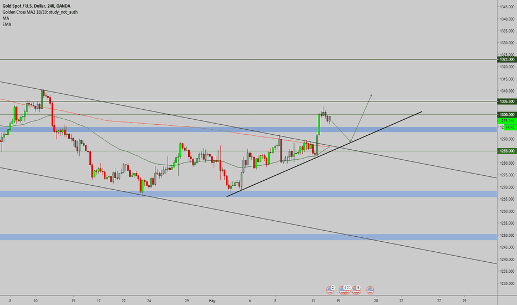Select the Golden Cross MA2 18/33 indicator legend

point(40,12)
